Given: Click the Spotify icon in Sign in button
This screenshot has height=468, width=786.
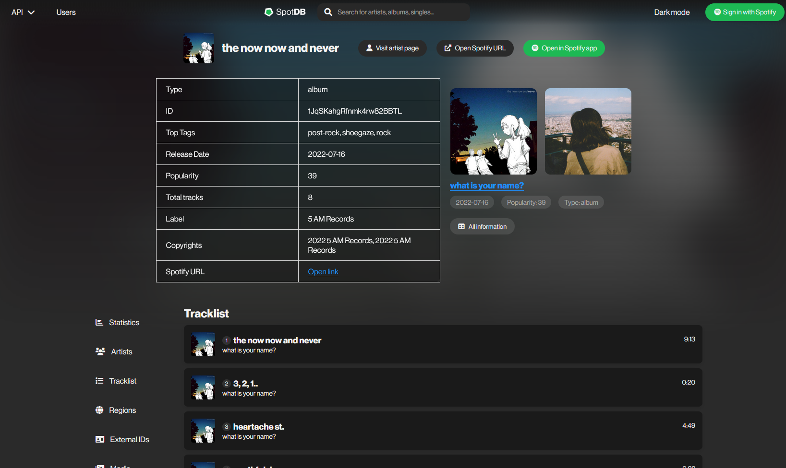Looking at the screenshot, I should pos(717,12).
